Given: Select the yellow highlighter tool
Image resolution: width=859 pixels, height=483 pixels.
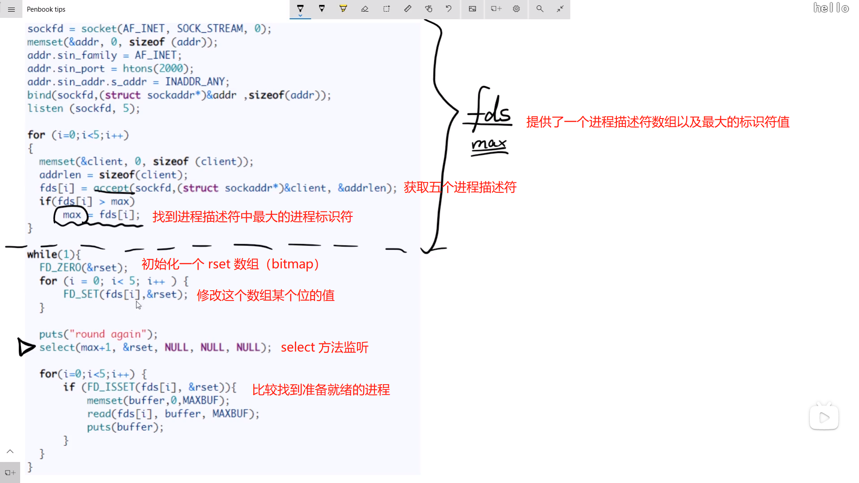Looking at the screenshot, I should 343,8.
